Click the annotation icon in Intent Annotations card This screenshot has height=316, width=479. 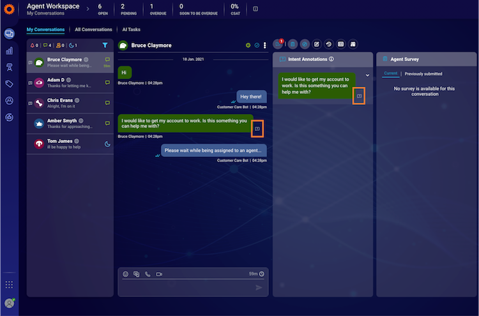(x=359, y=96)
